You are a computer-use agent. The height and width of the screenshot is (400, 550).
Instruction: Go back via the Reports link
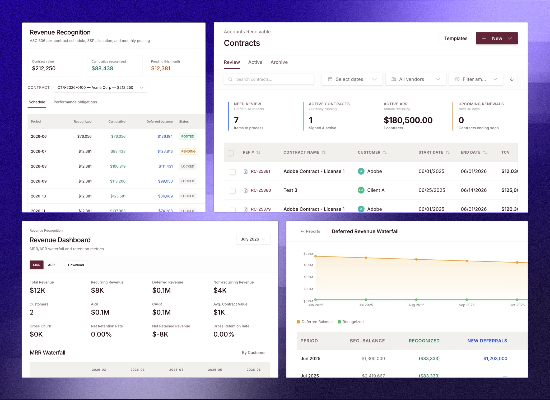[x=310, y=231]
